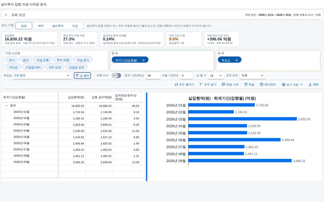This screenshot has height=202, width=324.
Task: Click the 설계변경·증액 반영(원) column header
Action: point(127,97)
